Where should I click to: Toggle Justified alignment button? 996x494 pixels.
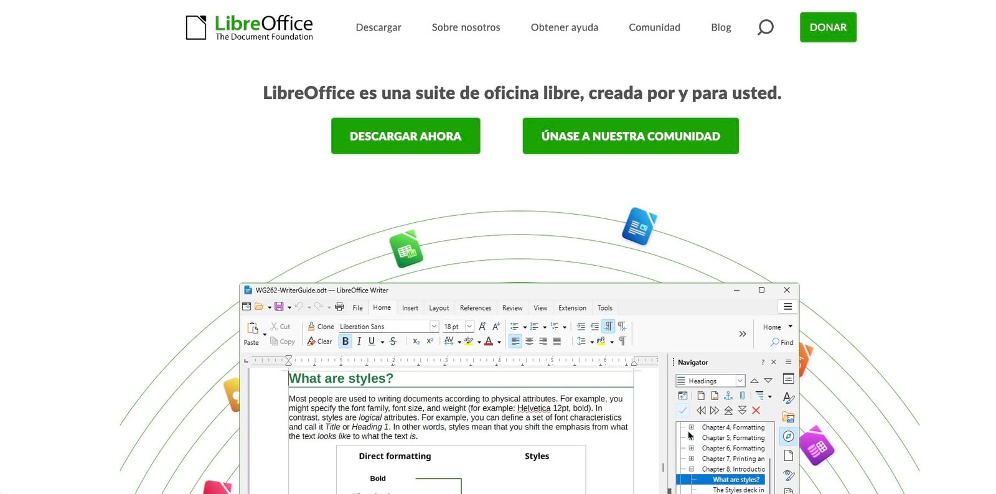tap(557, 341)
